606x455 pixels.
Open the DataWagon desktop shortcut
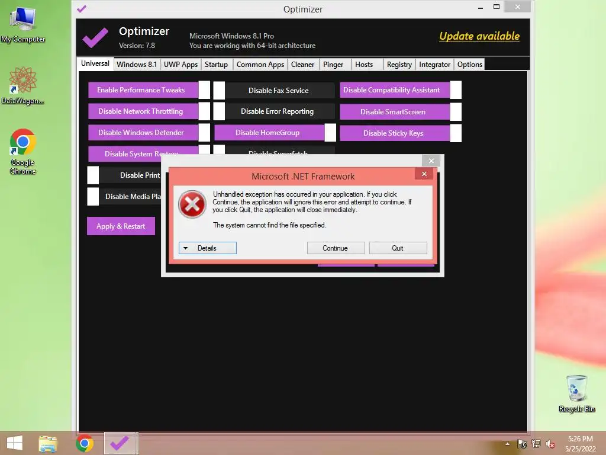click(x=23, y=85)
